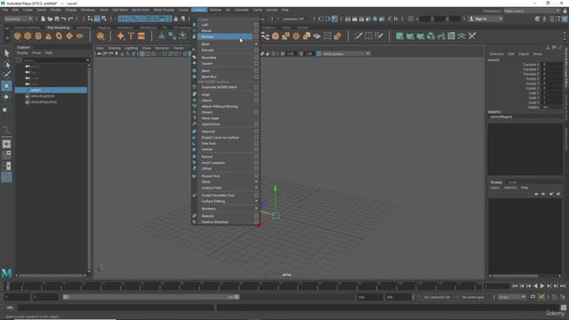Click the polygon Type (T) shelf icon
This screenshot has height=320, width=569.
[x=131, y=36]
